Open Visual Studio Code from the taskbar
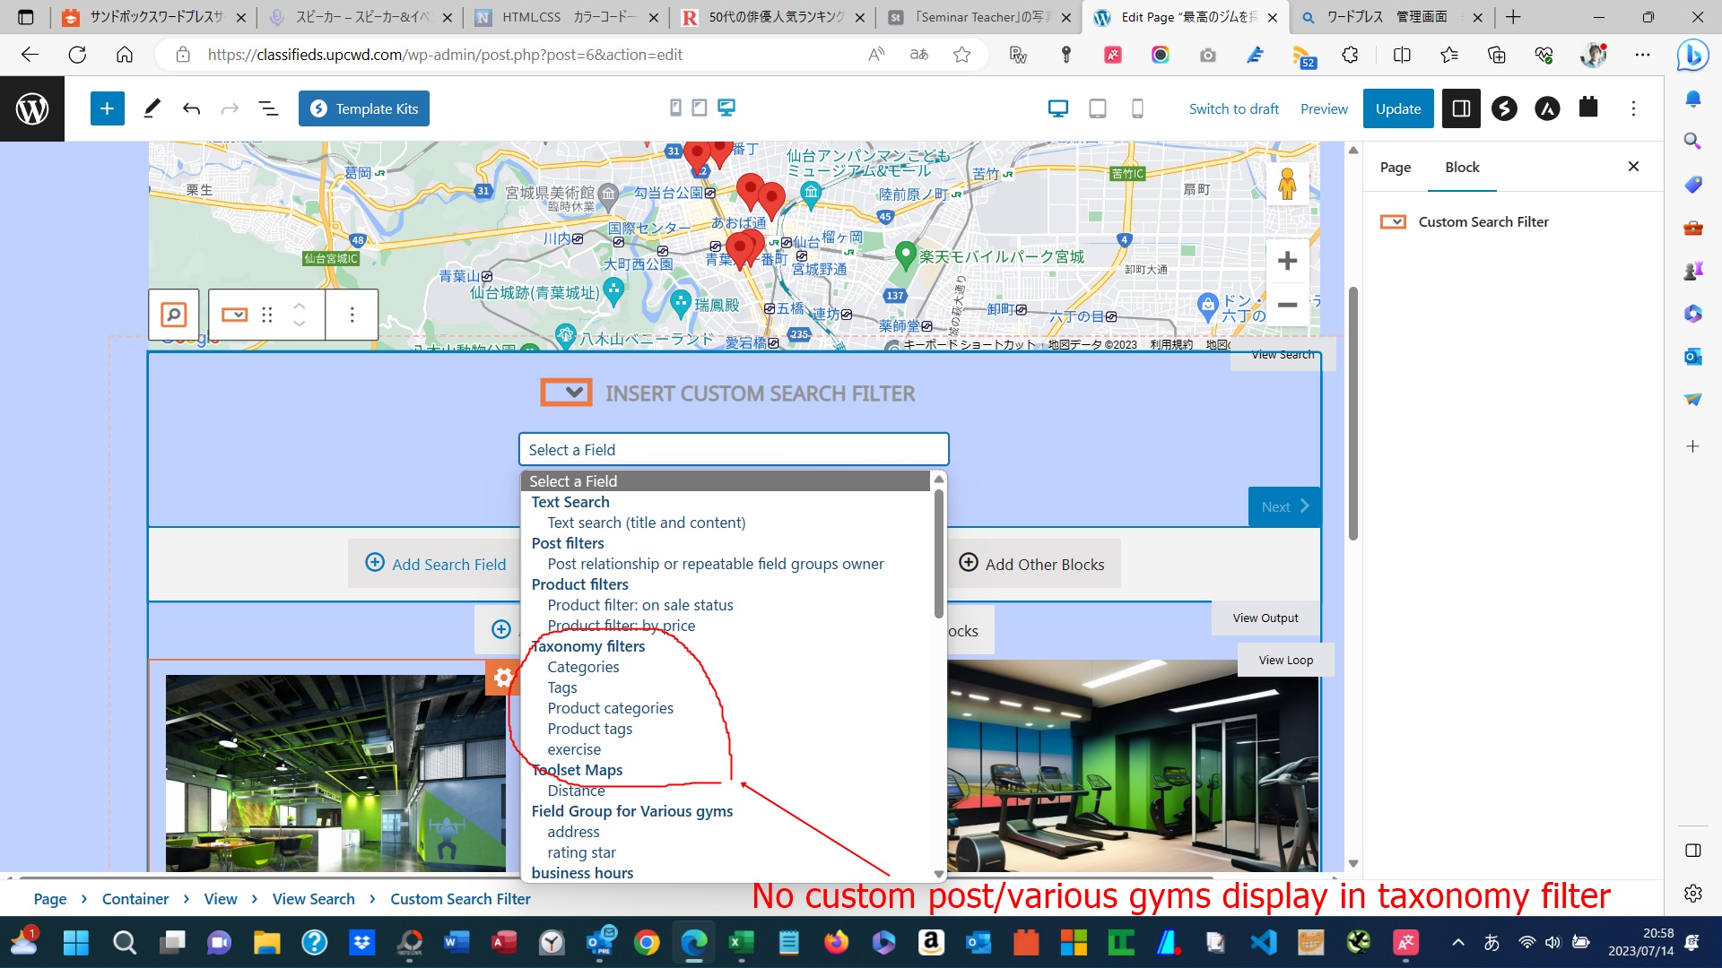This screenshot has height=968, width=1722. (x=1263, y=942)
